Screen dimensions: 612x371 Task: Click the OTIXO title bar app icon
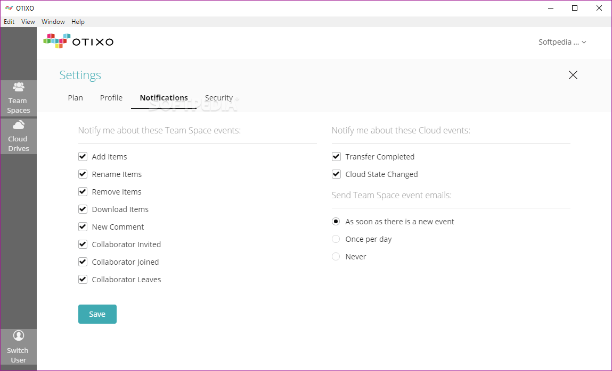click(x=9, y=8)
